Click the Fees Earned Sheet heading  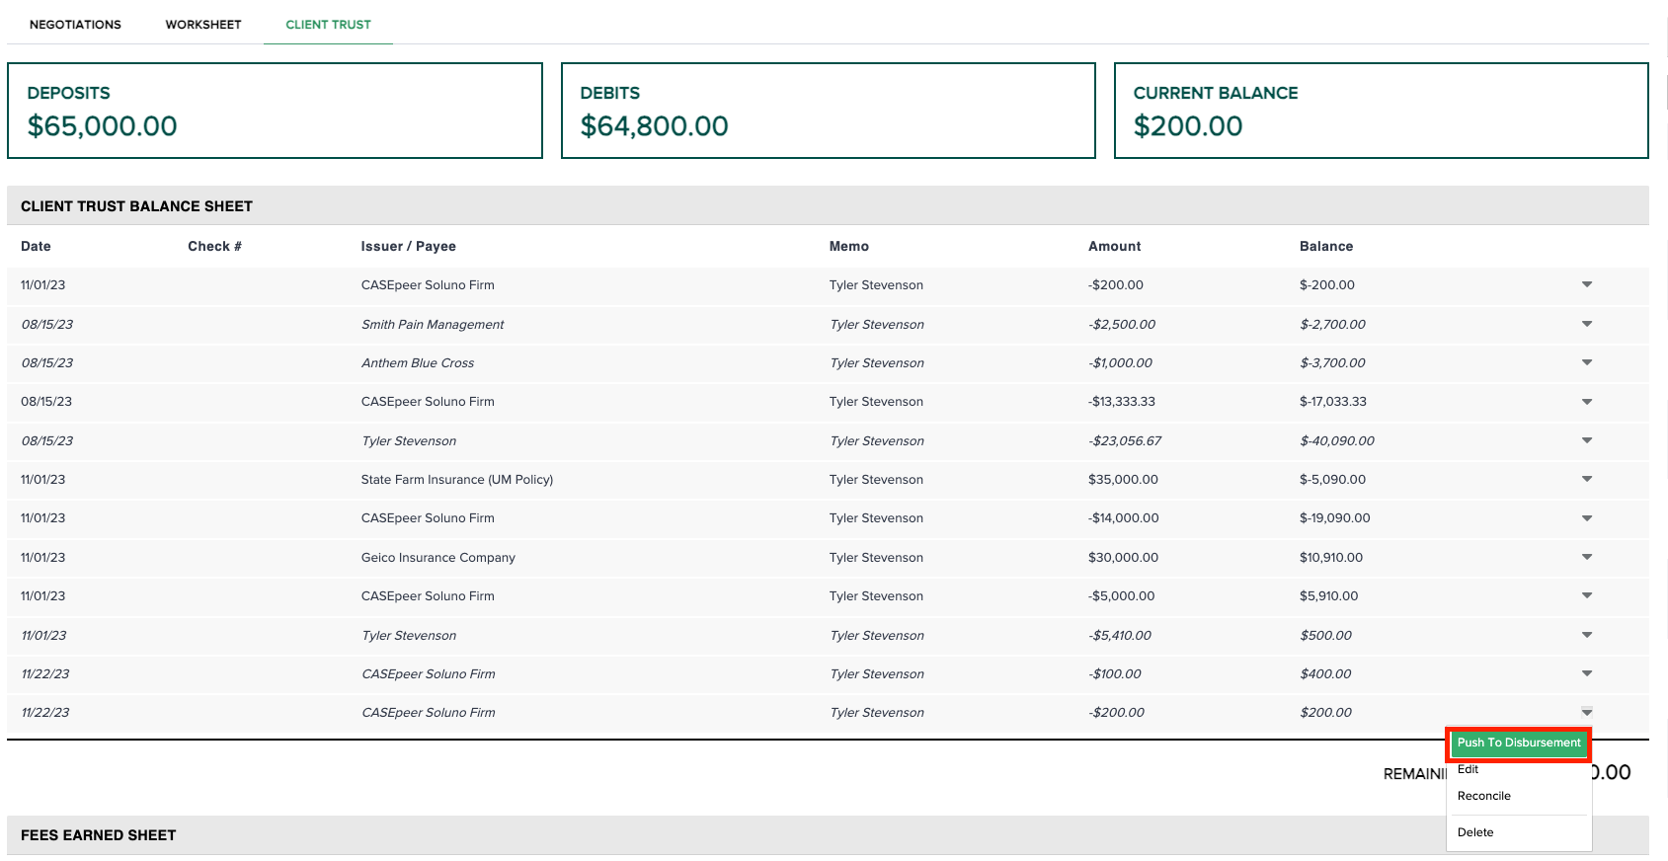[98, 835]
